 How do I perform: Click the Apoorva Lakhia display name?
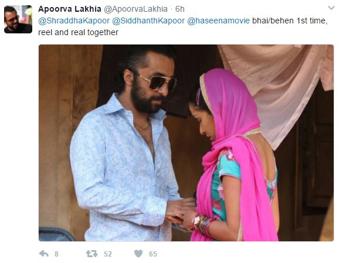click(x=70, y=9)
